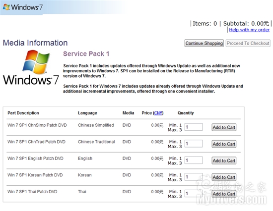Focus quantity field for Chinese Traditional row

coord(194,144)
